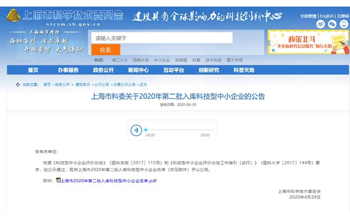
Task: Show next banner with right arrow
Action: coord(347,42)
